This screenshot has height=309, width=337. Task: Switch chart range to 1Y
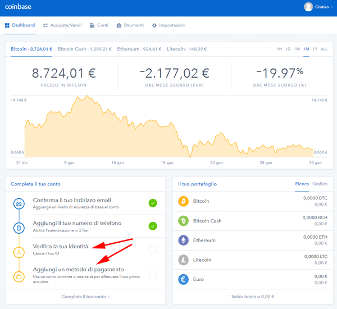click(x=315, y=49)
